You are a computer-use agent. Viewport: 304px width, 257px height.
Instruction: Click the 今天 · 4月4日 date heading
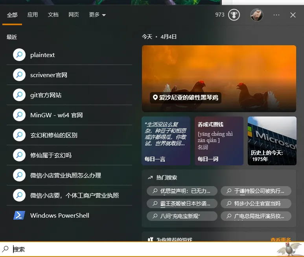(159, 37)
